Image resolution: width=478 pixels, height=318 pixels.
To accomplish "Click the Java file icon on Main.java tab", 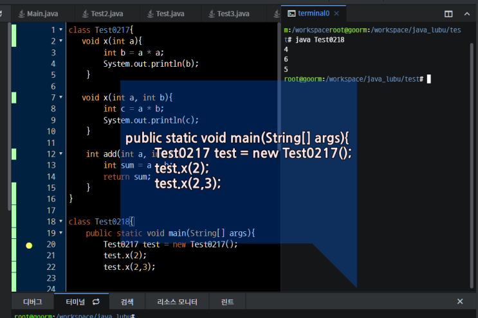I will click(x=21, y=13).
